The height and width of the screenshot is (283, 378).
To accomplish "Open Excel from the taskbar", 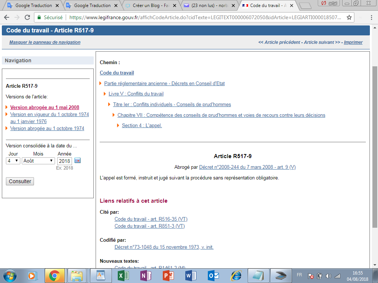I will click(x=123, y=275).
